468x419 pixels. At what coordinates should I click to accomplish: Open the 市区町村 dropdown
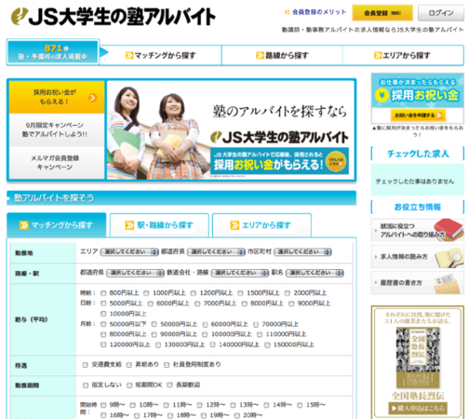pos(302,251)
